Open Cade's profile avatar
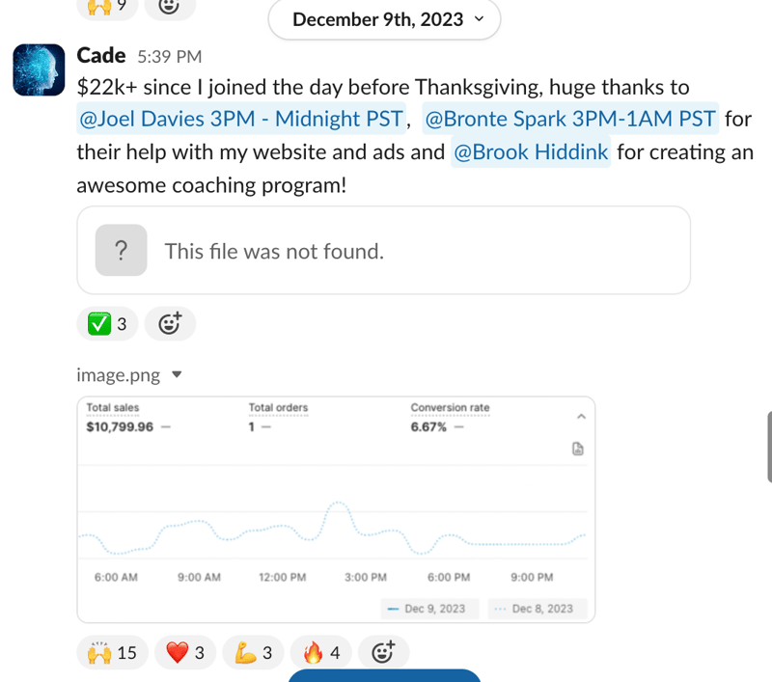The image size is (772, 682). (x=39, y=69)
